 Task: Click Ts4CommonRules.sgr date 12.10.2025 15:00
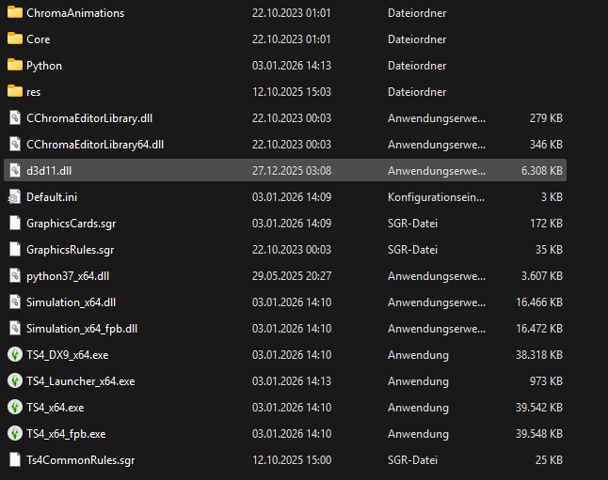point(292,460)
